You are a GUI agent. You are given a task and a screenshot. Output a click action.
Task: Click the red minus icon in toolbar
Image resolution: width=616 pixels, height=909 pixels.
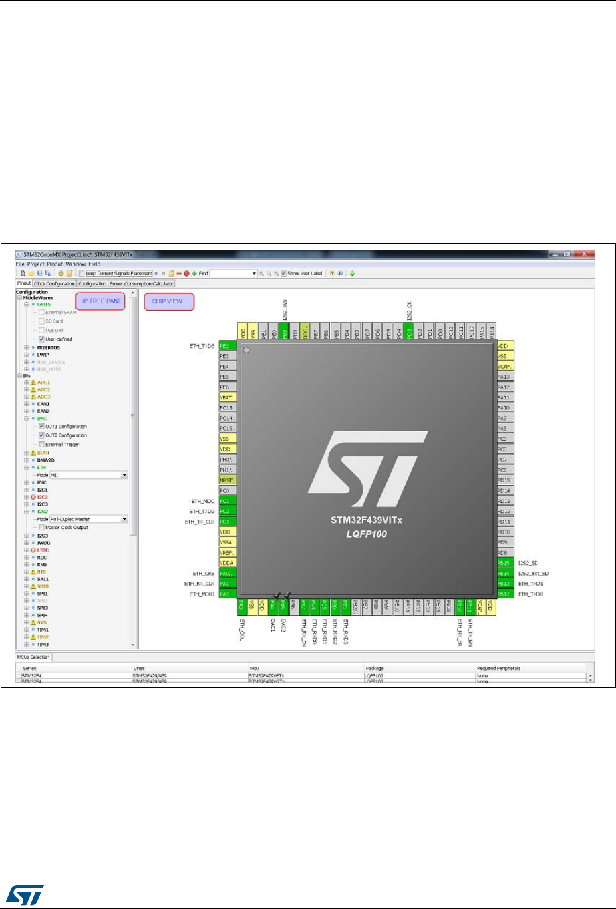point(180,273)
